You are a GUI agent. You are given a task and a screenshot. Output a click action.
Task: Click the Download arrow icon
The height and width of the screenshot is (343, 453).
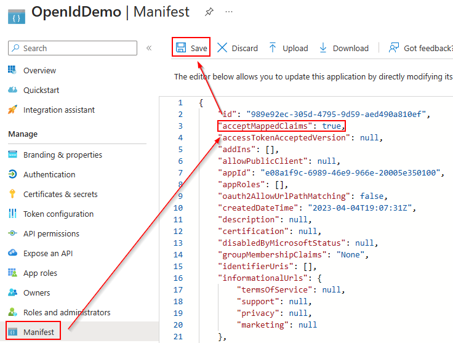pyautogui.click(x=323, y=48)
